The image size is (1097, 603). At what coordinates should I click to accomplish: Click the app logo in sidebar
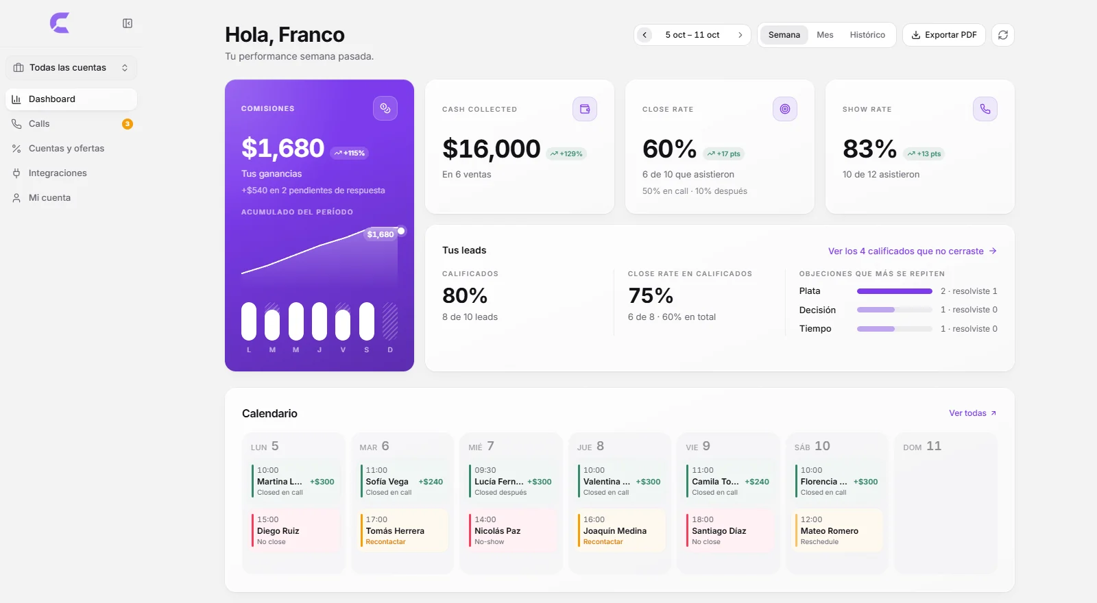tap(60, 23)
